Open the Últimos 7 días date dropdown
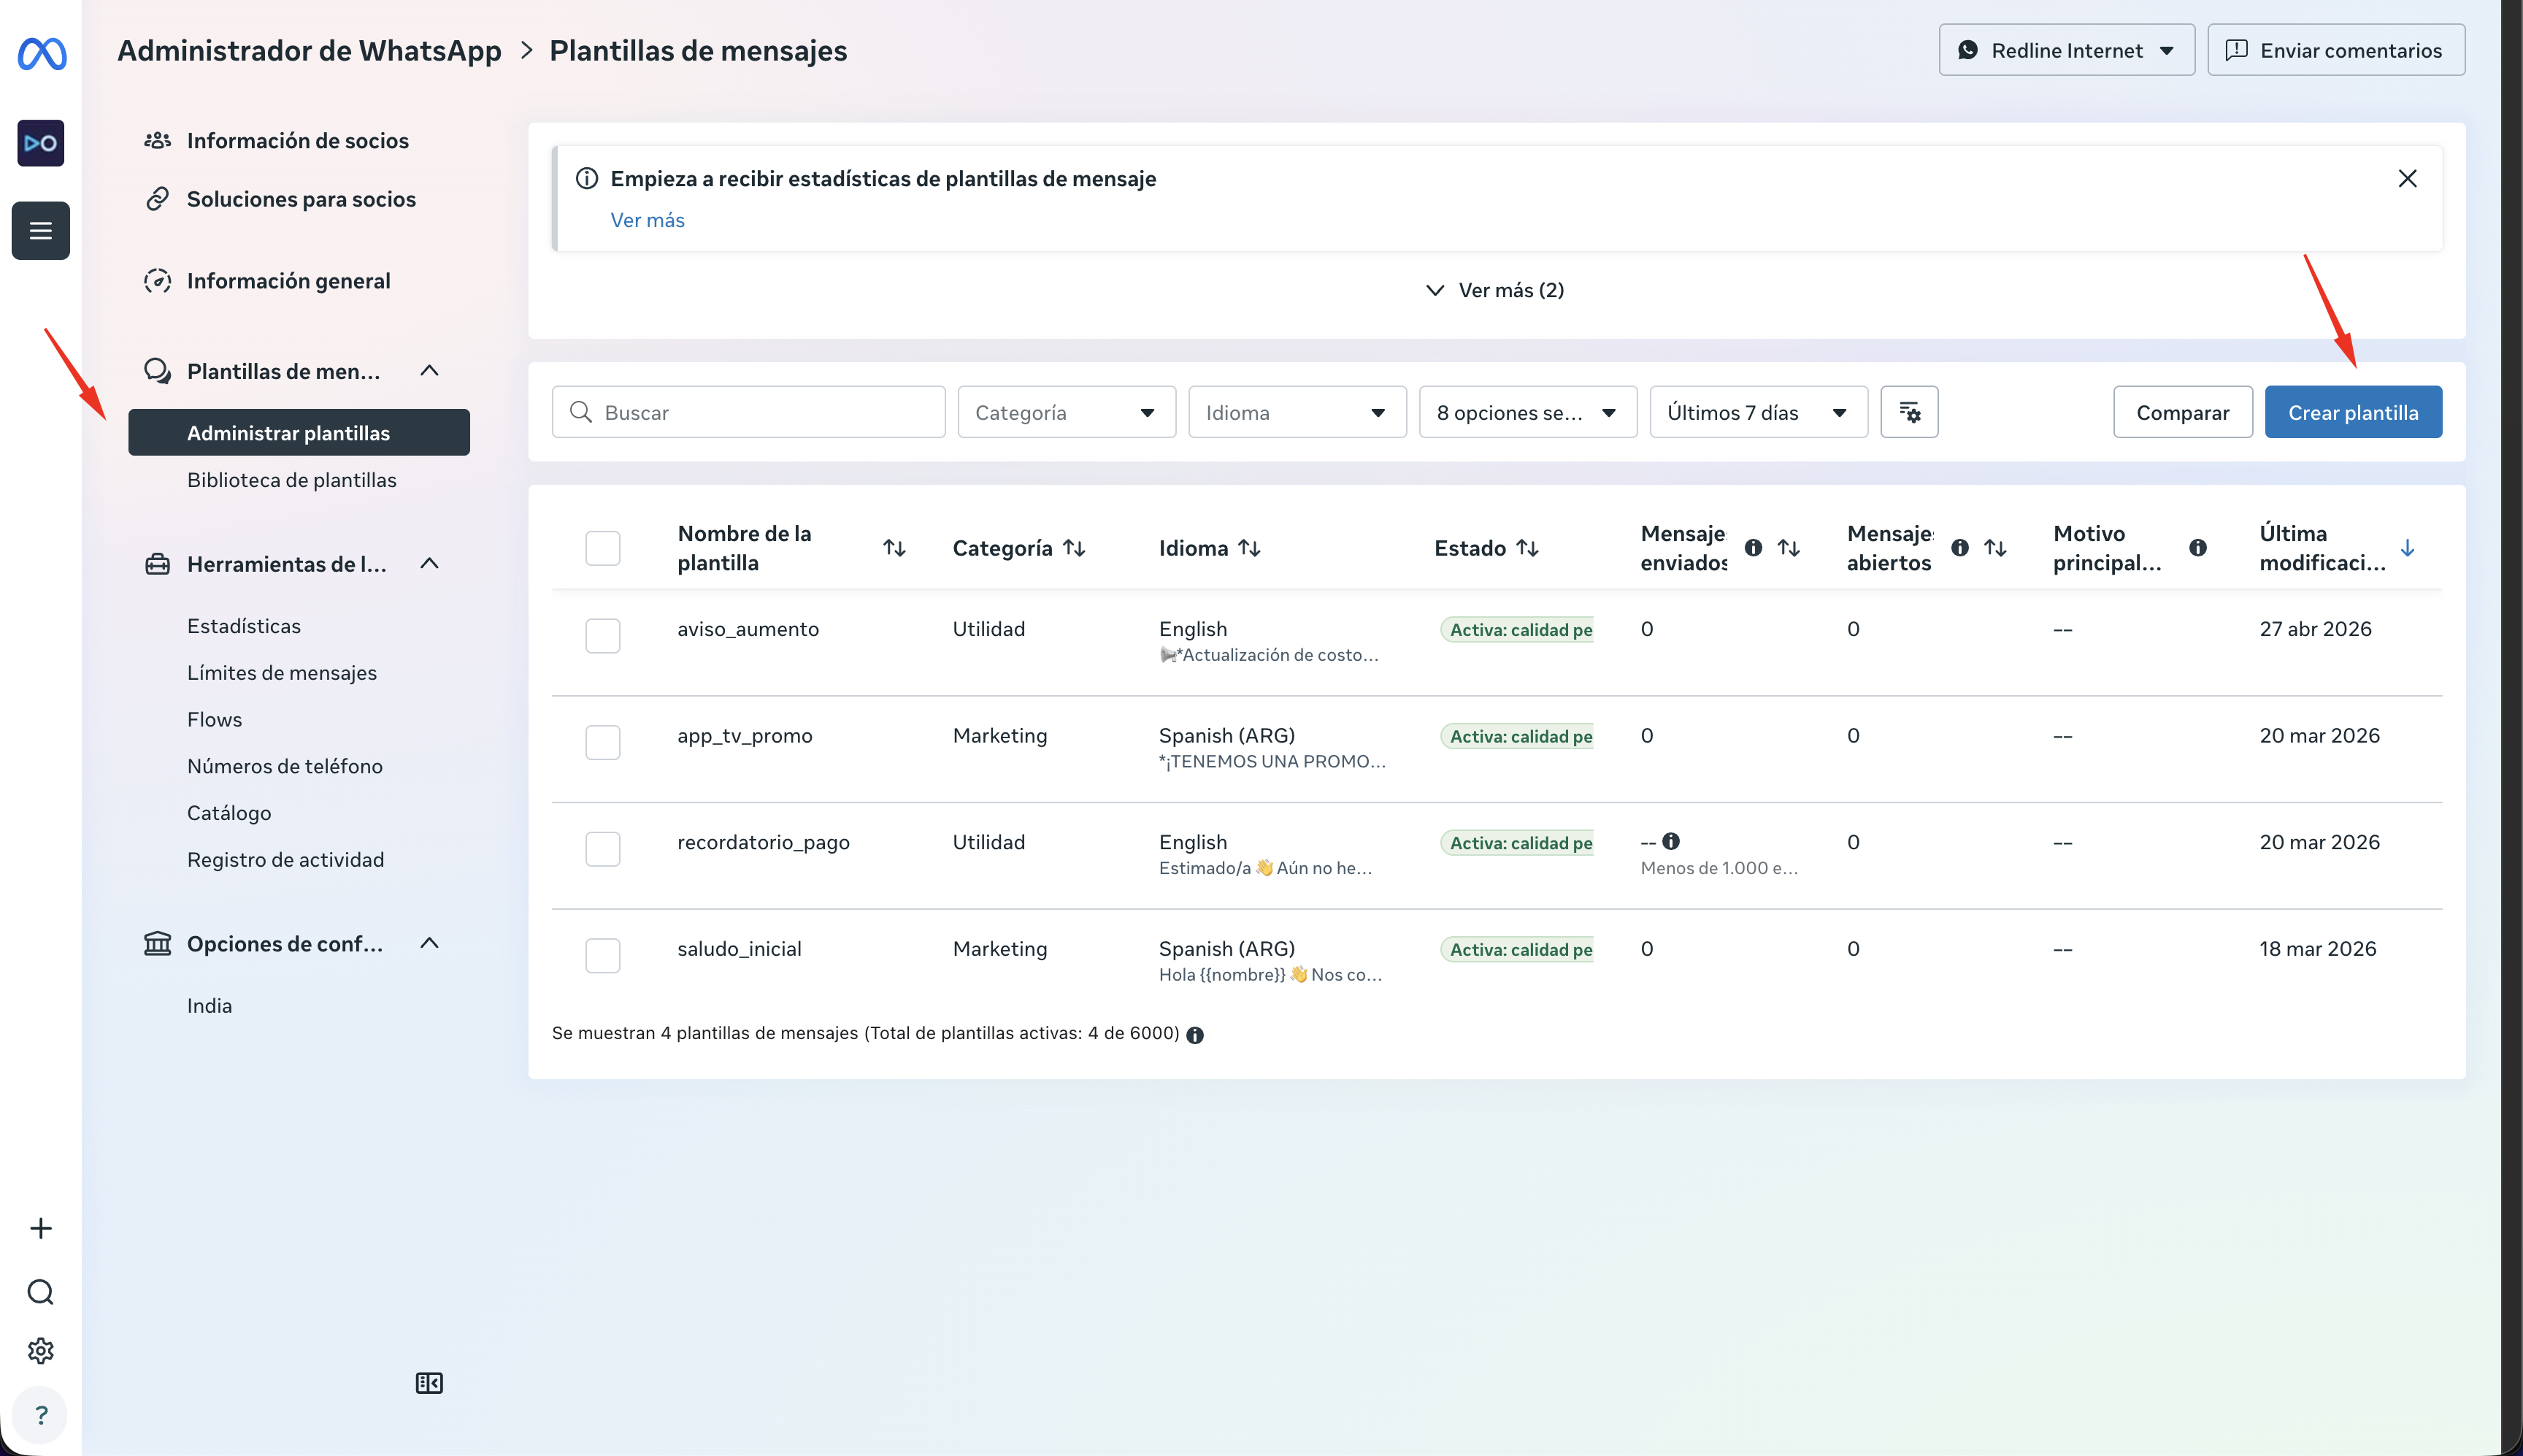Viewport: 2523px width, 1456px height. [x=1759, y=412]
